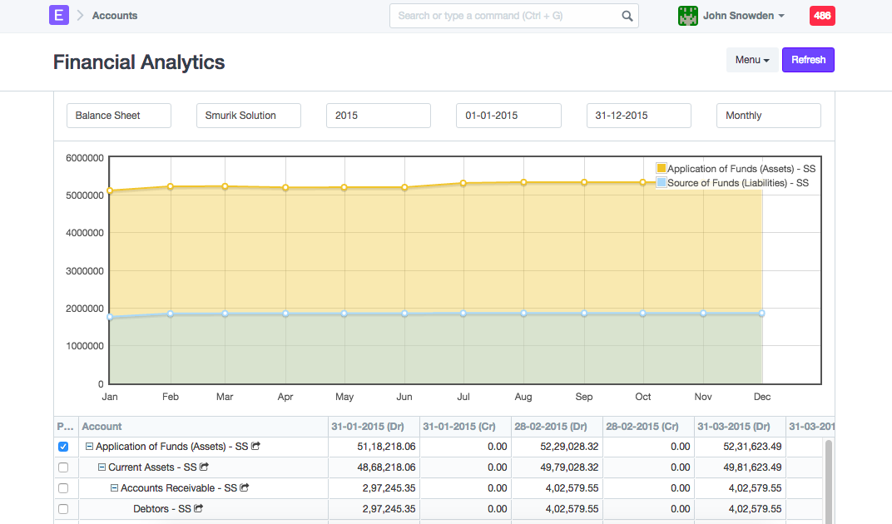Open the red 486 notifications badge

tap(821, 16)
